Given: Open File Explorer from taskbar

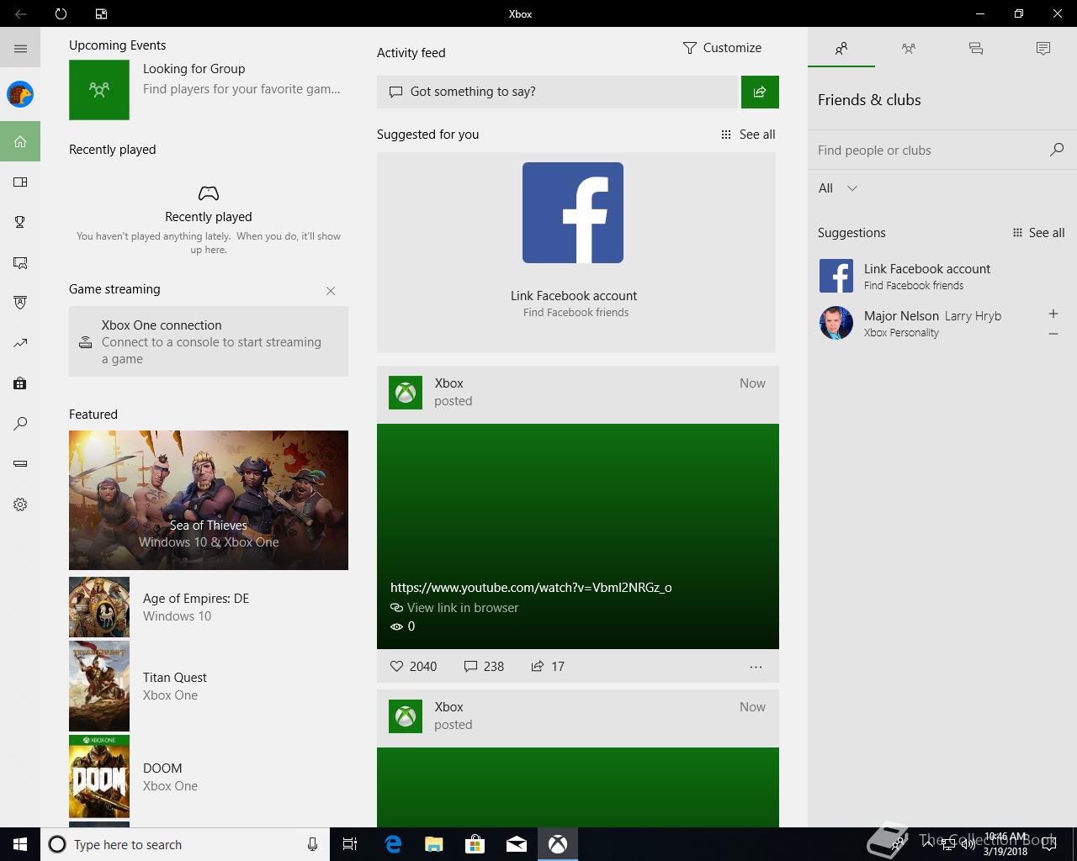Looking at the screenshot, I should tap(434, 844).
